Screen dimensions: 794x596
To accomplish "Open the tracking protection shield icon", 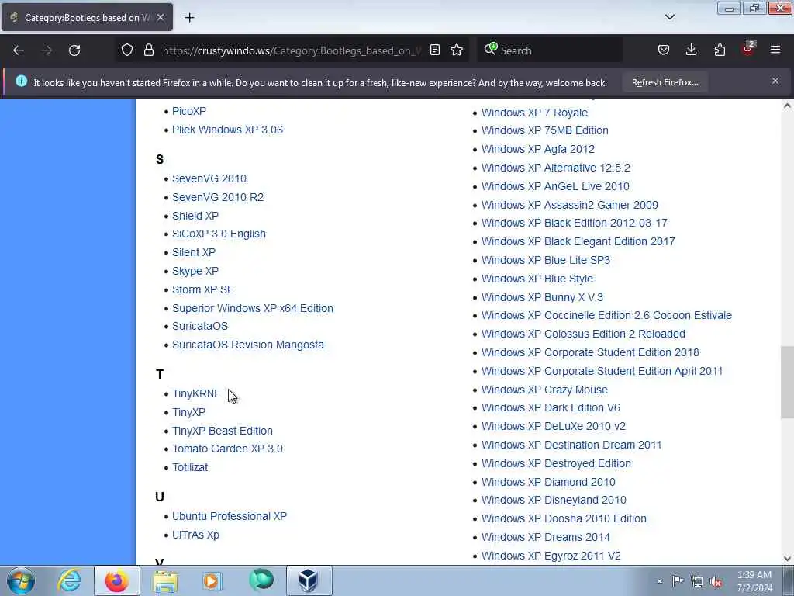I will (127, 50).
